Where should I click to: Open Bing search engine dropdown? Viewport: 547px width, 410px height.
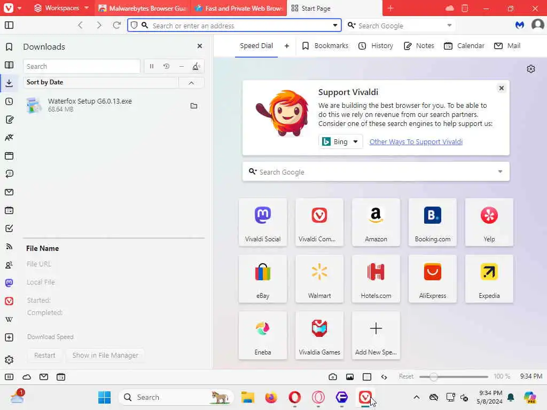340,141
